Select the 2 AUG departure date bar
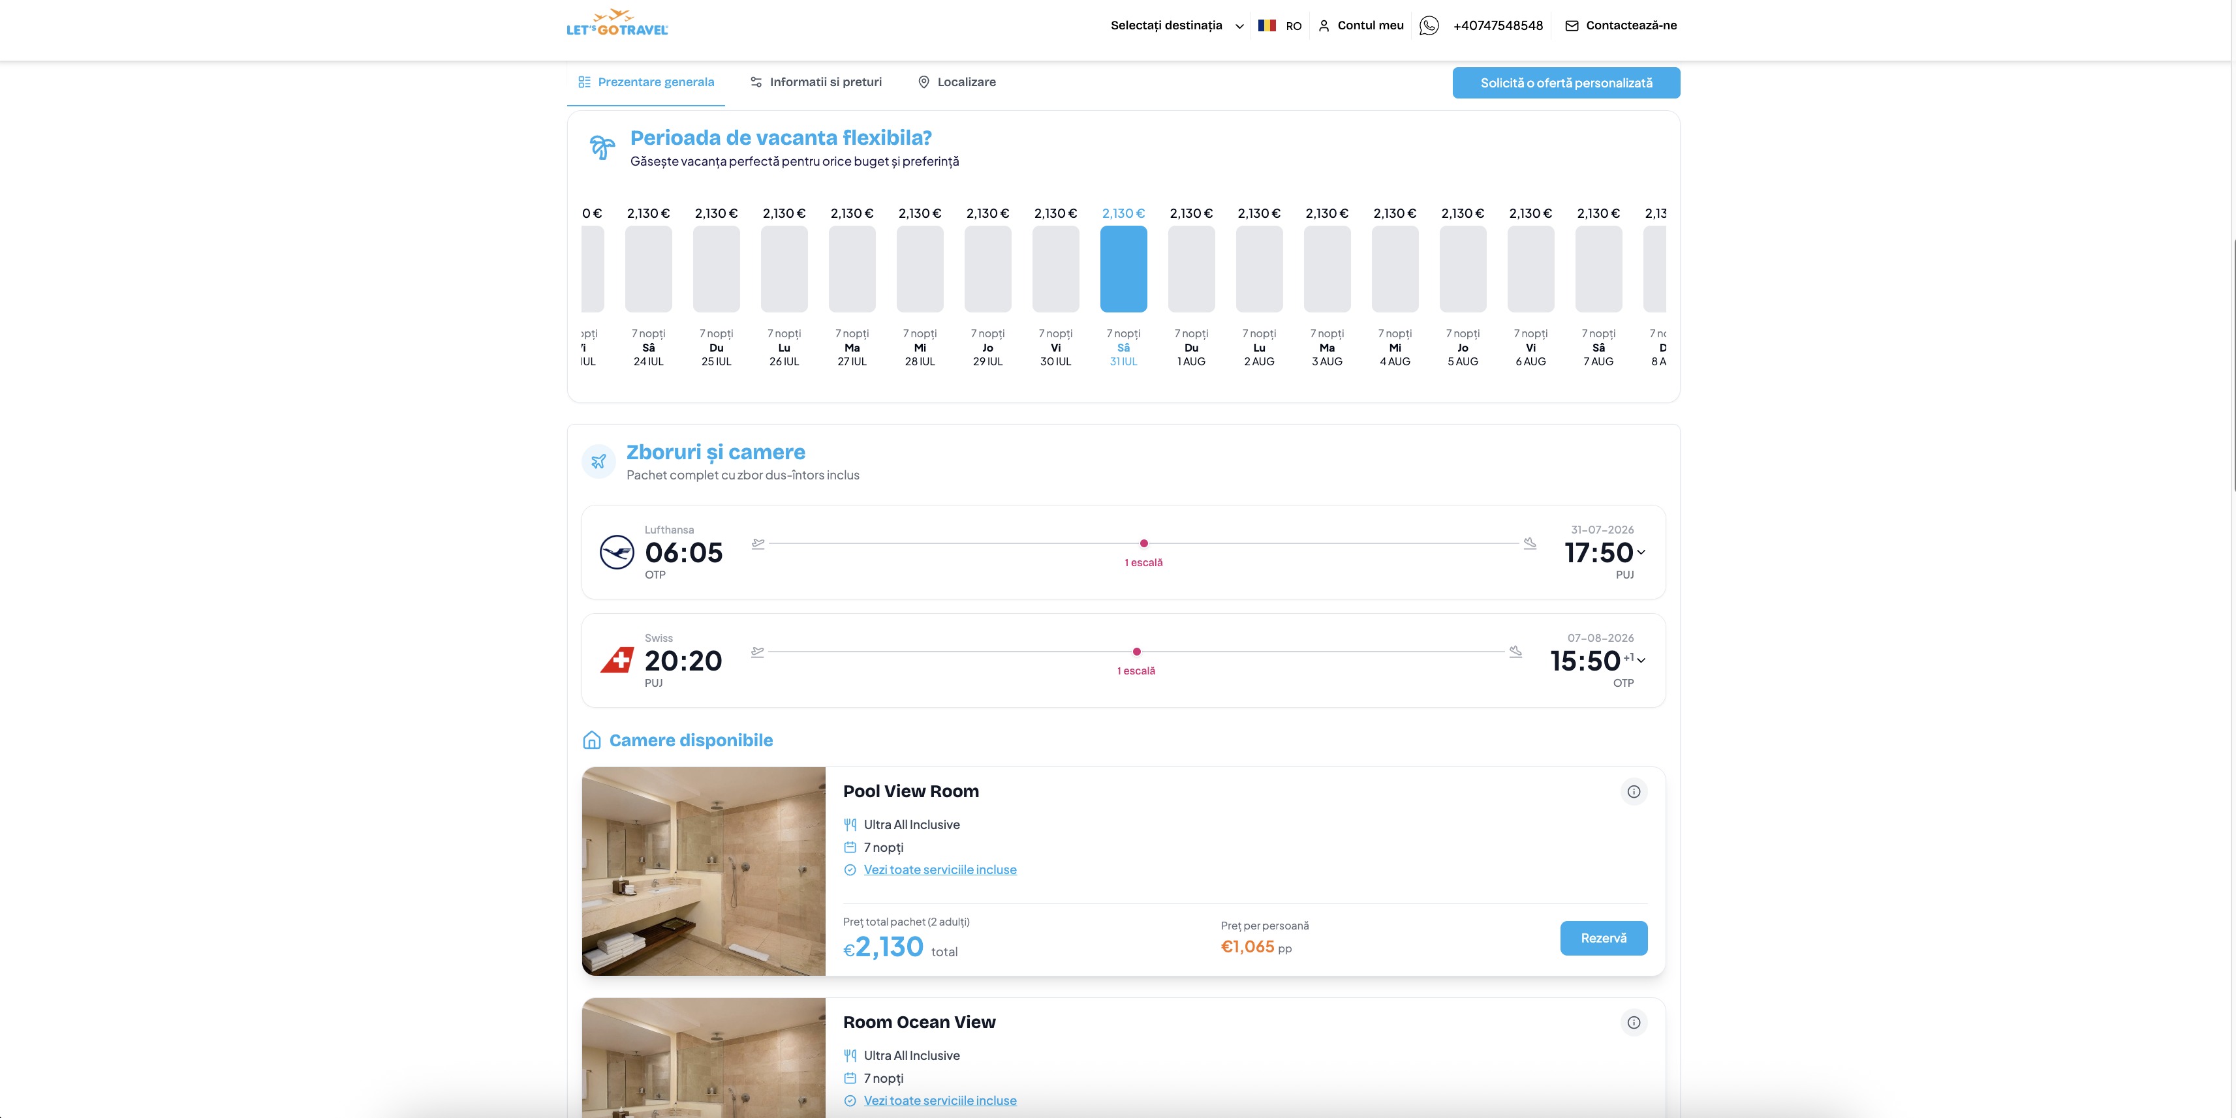This screenshot has width=2236, height=1118. coord(1258,269)
